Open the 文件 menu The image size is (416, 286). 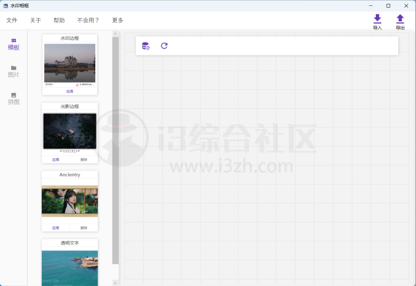click(x=12, y=20)
